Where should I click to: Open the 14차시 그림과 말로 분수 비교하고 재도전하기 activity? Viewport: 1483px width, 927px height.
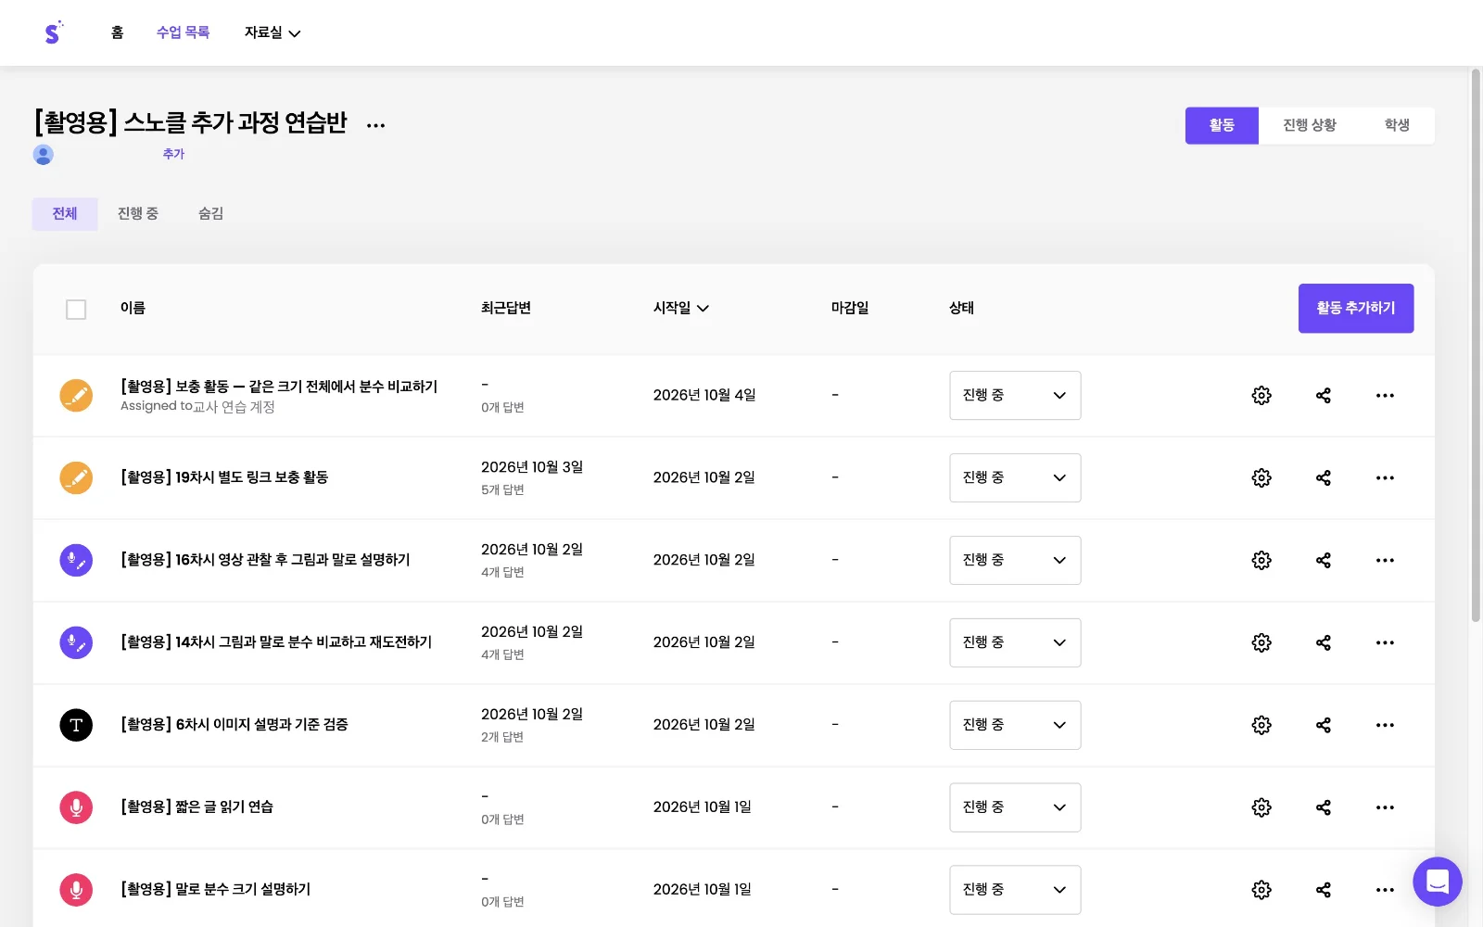276,642
